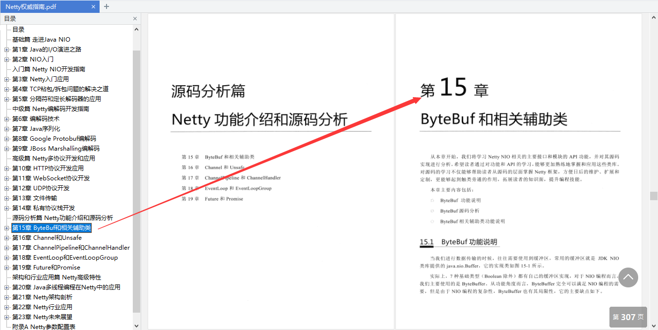The width and height of the screenshot is (658, 330).
Task: Expand 第9章 JBoss Marshalling编解码 node
Action: 6,149
